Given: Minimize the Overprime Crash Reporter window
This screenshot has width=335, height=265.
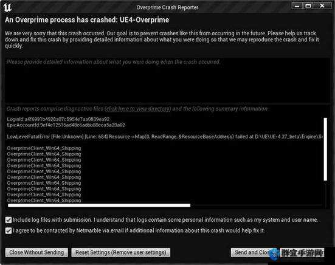Looking at the screenshot, I should click(297, 6).
